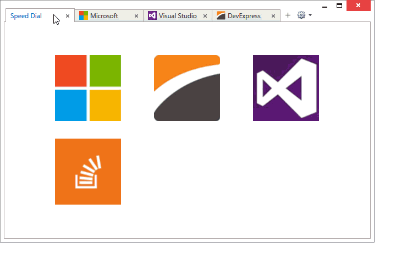Open the DevExpress speed dial tile

(187, 88)
